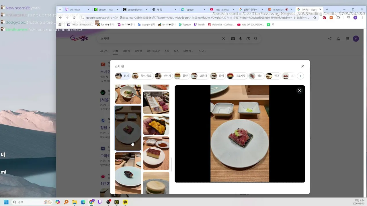Open the tamago cake slice thumbnail
Image resolution: width=367 pixels, height=206 pixels.
click(156, 153)
